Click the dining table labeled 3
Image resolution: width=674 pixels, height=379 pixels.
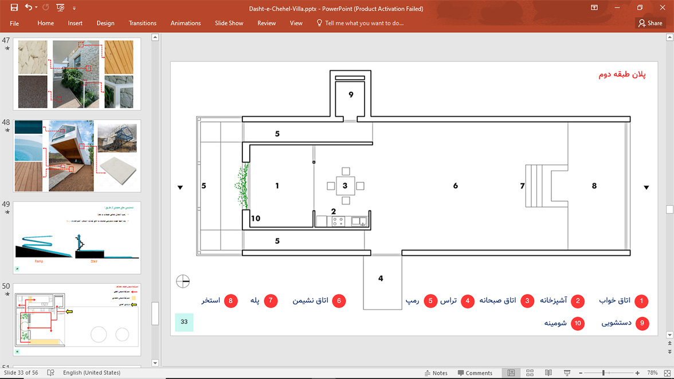point(345,186)
